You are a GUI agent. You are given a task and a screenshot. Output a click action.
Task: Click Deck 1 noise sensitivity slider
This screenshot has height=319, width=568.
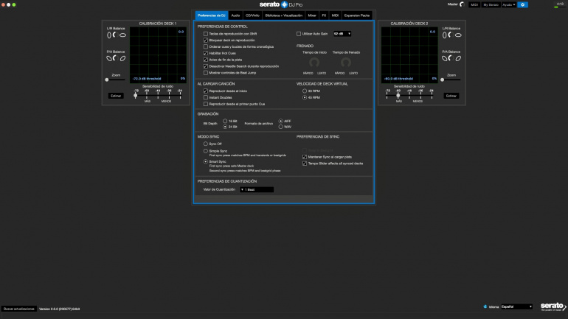pyautogui.click(x=158, y=95)
